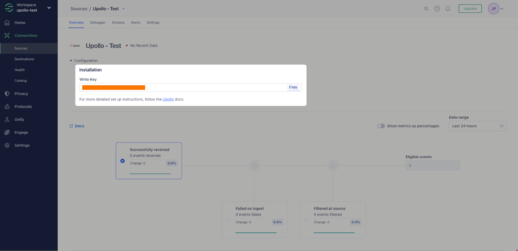Toggle Show metrics as percentages
518x251 pixels.
pyautogui.click(x=381, y=126)
